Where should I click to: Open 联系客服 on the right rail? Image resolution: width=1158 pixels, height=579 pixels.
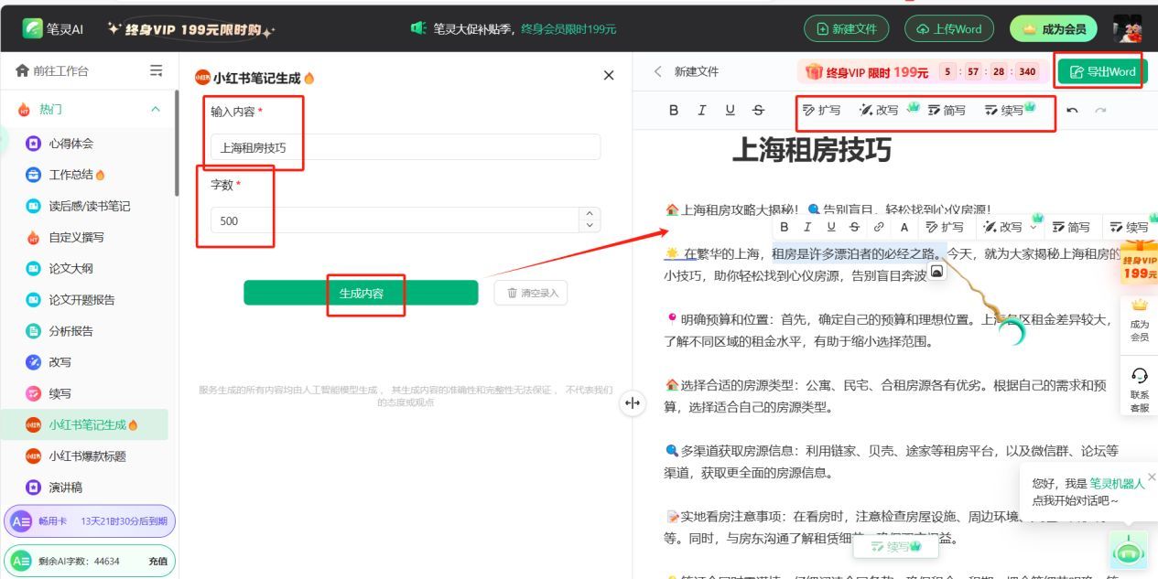1140,391
